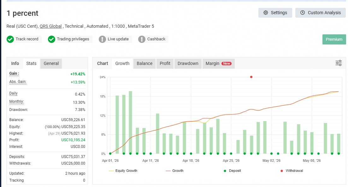Click the Trading privileges green checkmark
Screen dimensions: 348x187
[51, 39]
